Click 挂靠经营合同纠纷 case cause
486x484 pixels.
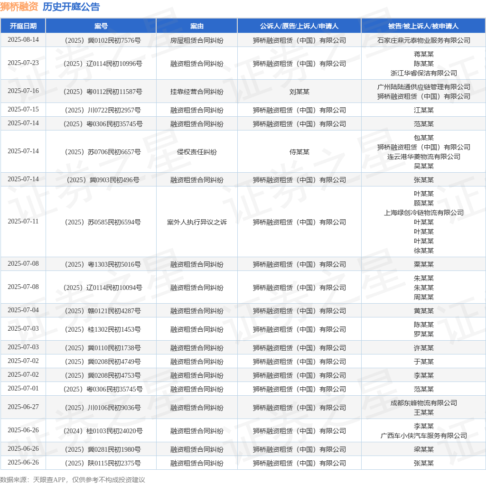click(x=197, y=92)
